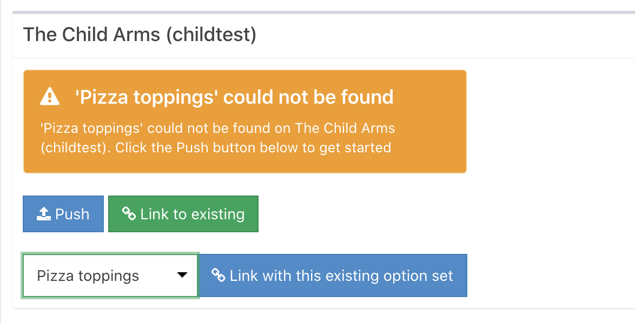
Task: Open the Pizza toppings dropdown
Action: (110, 275)
